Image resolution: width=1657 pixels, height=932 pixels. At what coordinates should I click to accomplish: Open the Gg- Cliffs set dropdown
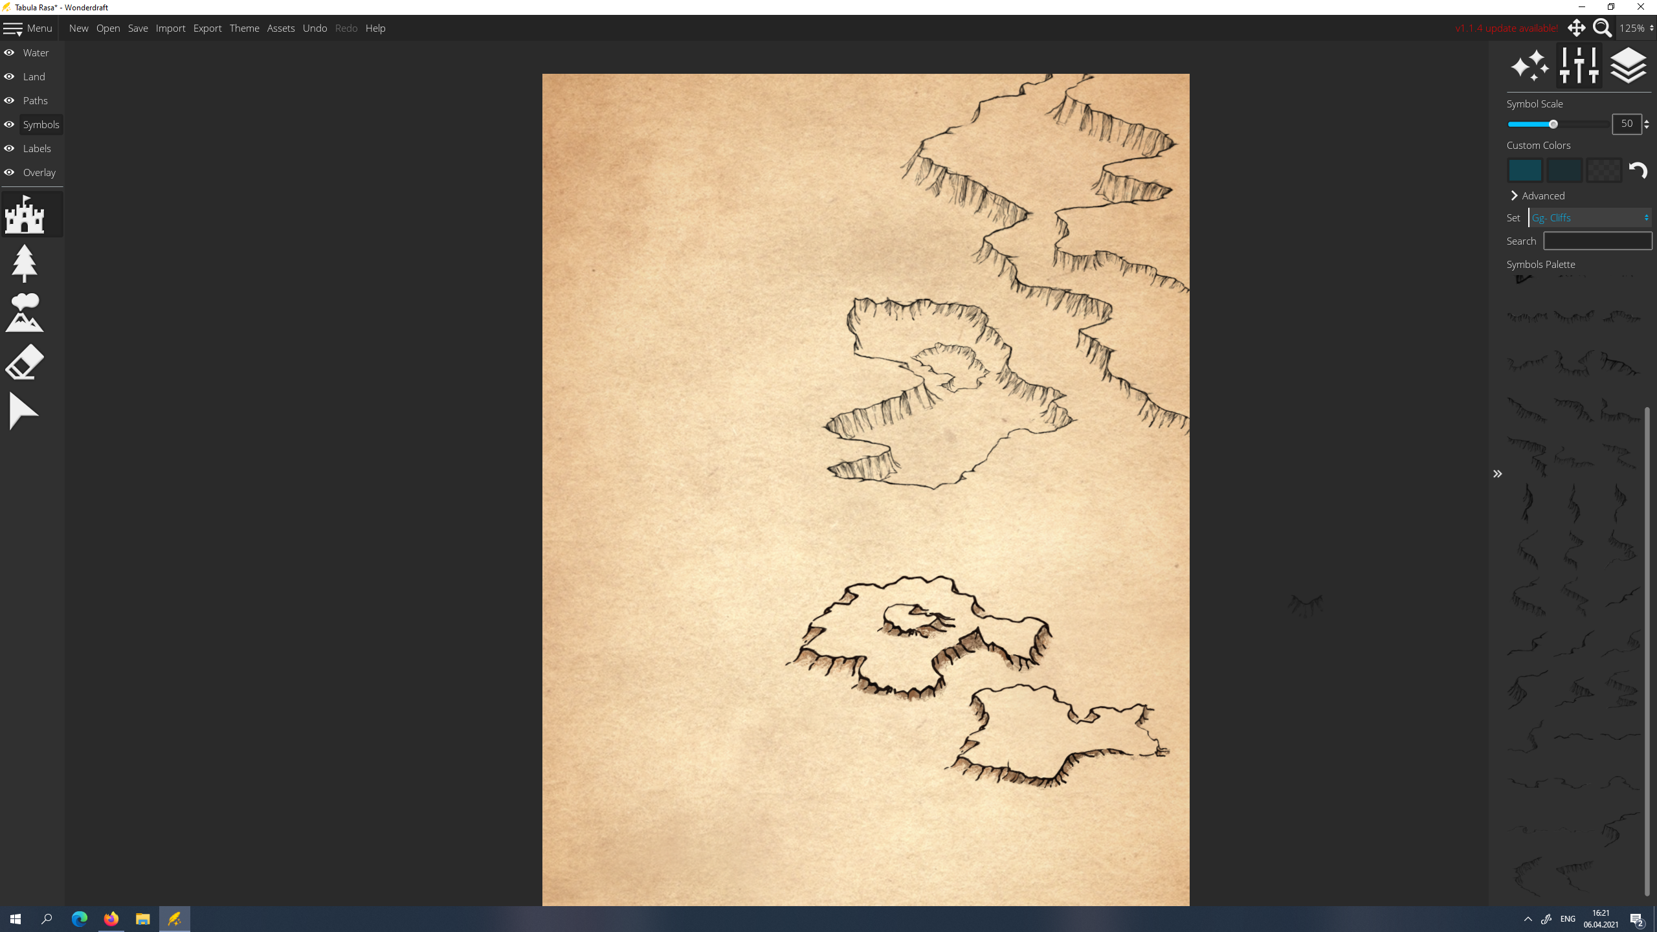click(x=1590, y=217)
